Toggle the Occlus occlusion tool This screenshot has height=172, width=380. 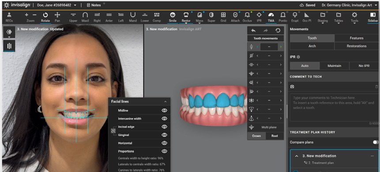[x=247, y=17]
